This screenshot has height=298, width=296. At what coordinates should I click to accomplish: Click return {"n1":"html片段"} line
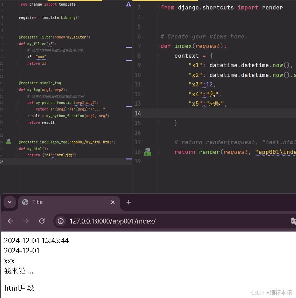(51, 155)
